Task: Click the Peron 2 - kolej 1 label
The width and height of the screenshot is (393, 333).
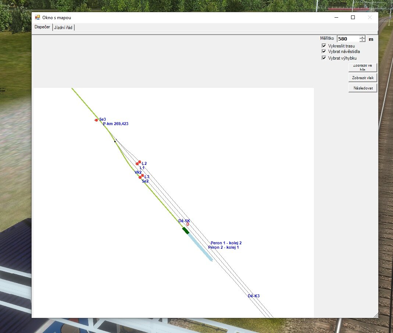Action: click(223, 247)
